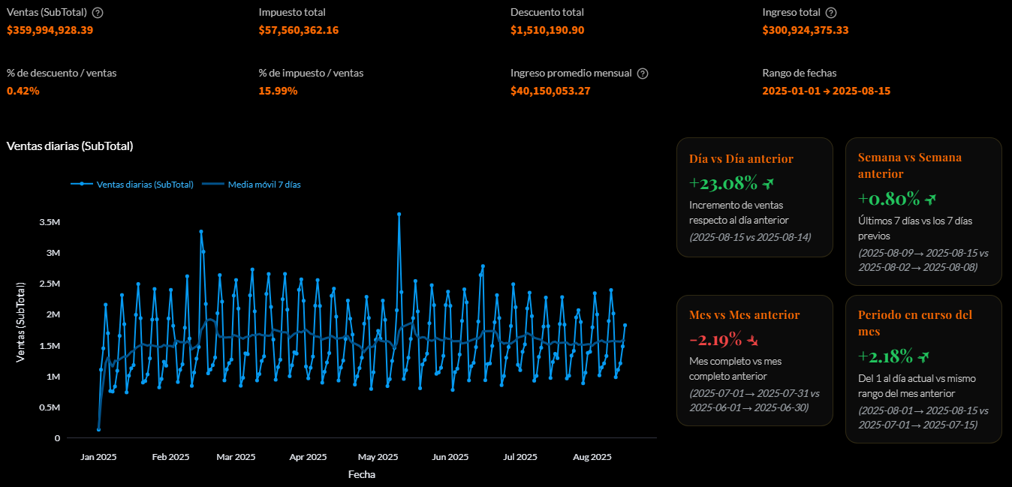1012x487 pixels.
Task: Click the date range value 2025-01-01 → 2025-08-15
Action: click(826, 91)
